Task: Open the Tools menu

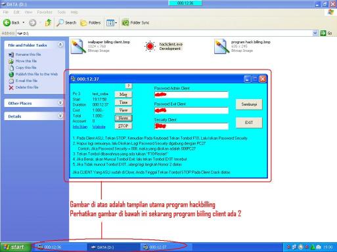Action: pos(62,12)
